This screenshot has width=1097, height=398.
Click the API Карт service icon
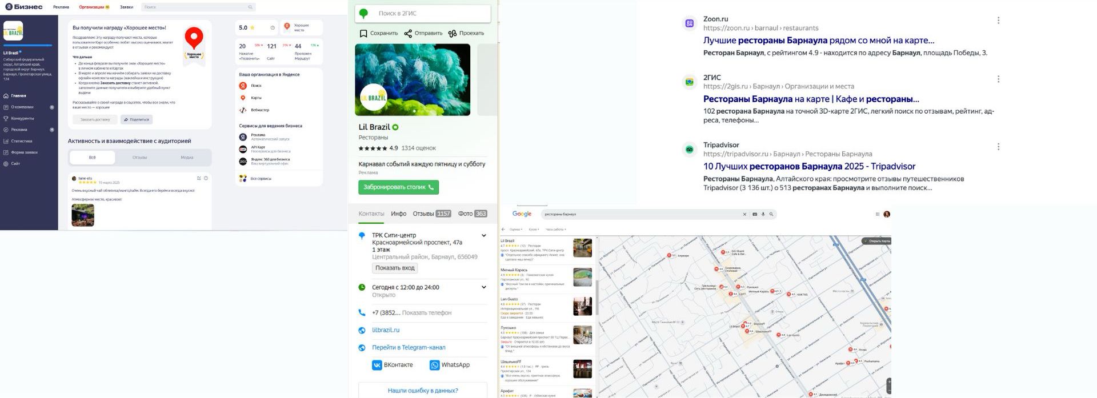(243, 149)
